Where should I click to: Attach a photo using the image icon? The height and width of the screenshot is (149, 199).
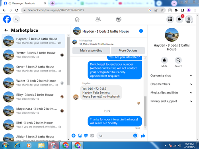click(x=80, y=135)
